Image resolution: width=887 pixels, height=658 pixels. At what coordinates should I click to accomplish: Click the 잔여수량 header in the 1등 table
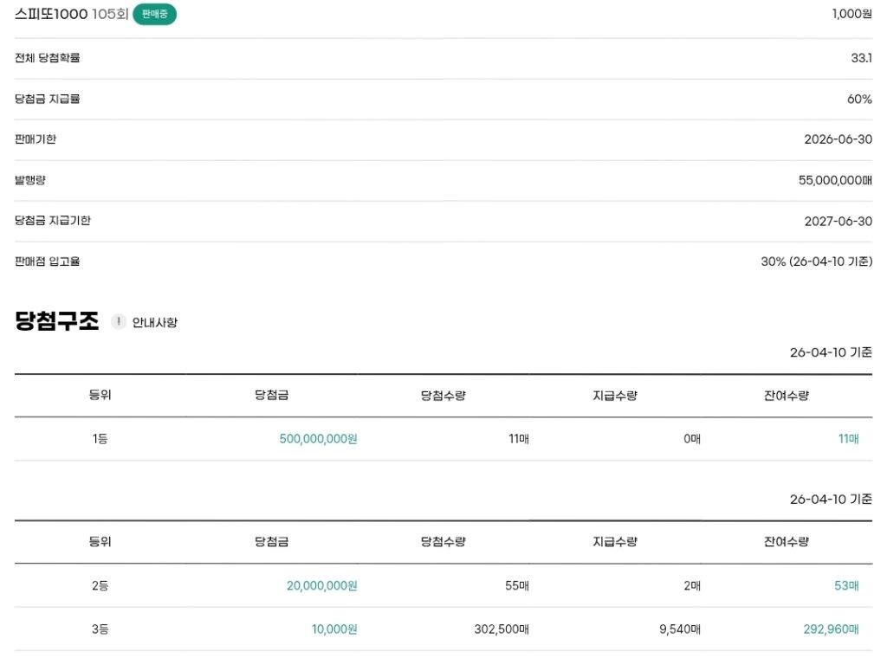pyautogui.click(x=787, y=396)
